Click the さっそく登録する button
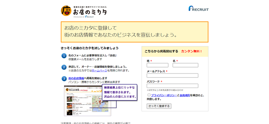 (159, 106)
